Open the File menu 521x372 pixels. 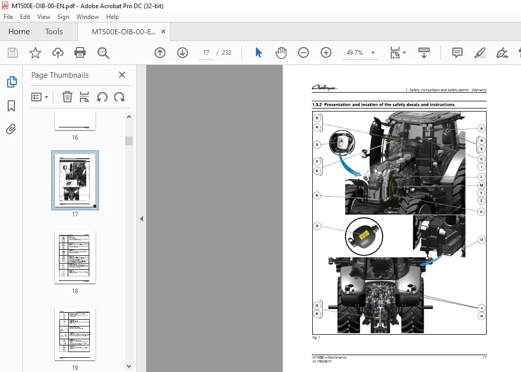click(x=8, y=17)
